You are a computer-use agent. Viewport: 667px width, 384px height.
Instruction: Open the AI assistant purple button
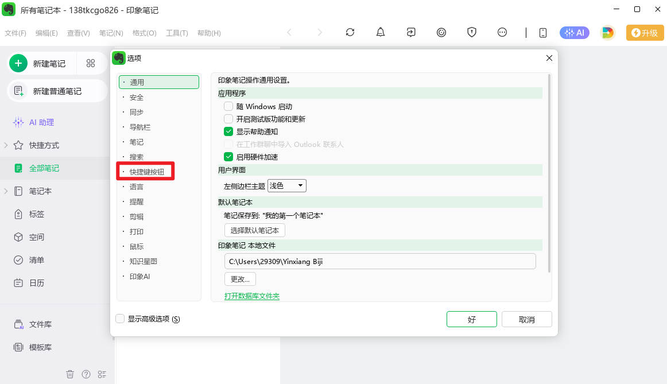[x=574, y=33]
